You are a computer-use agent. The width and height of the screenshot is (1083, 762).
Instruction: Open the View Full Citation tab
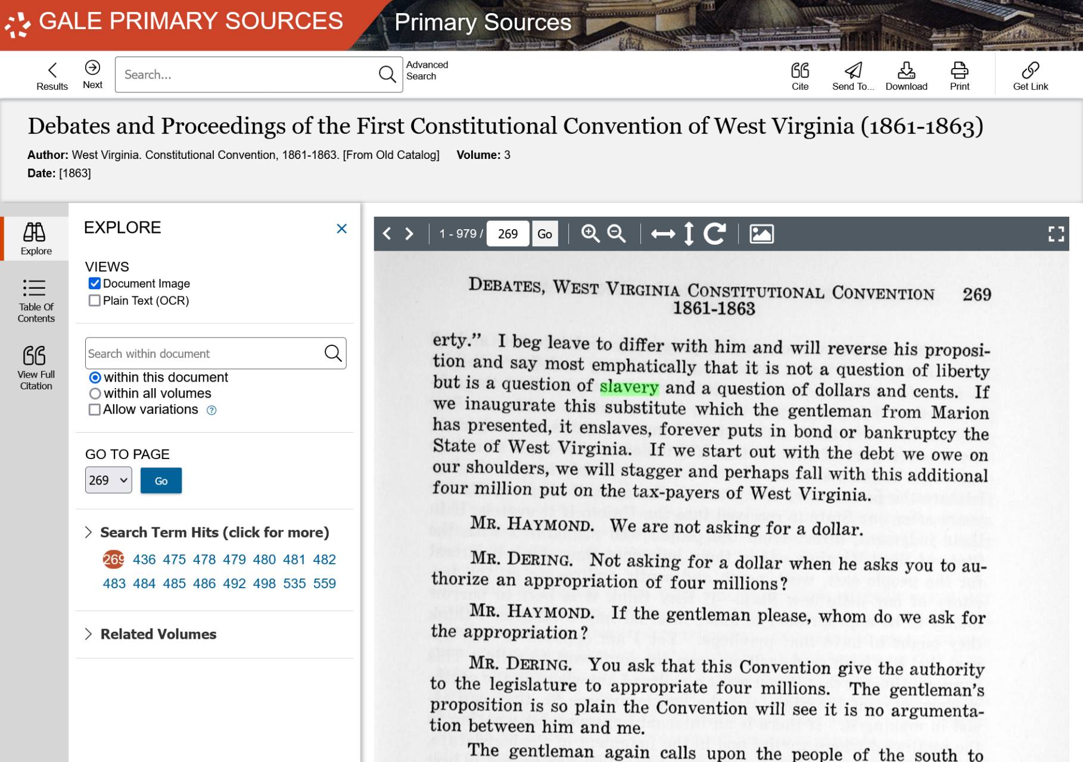[36, 367]
